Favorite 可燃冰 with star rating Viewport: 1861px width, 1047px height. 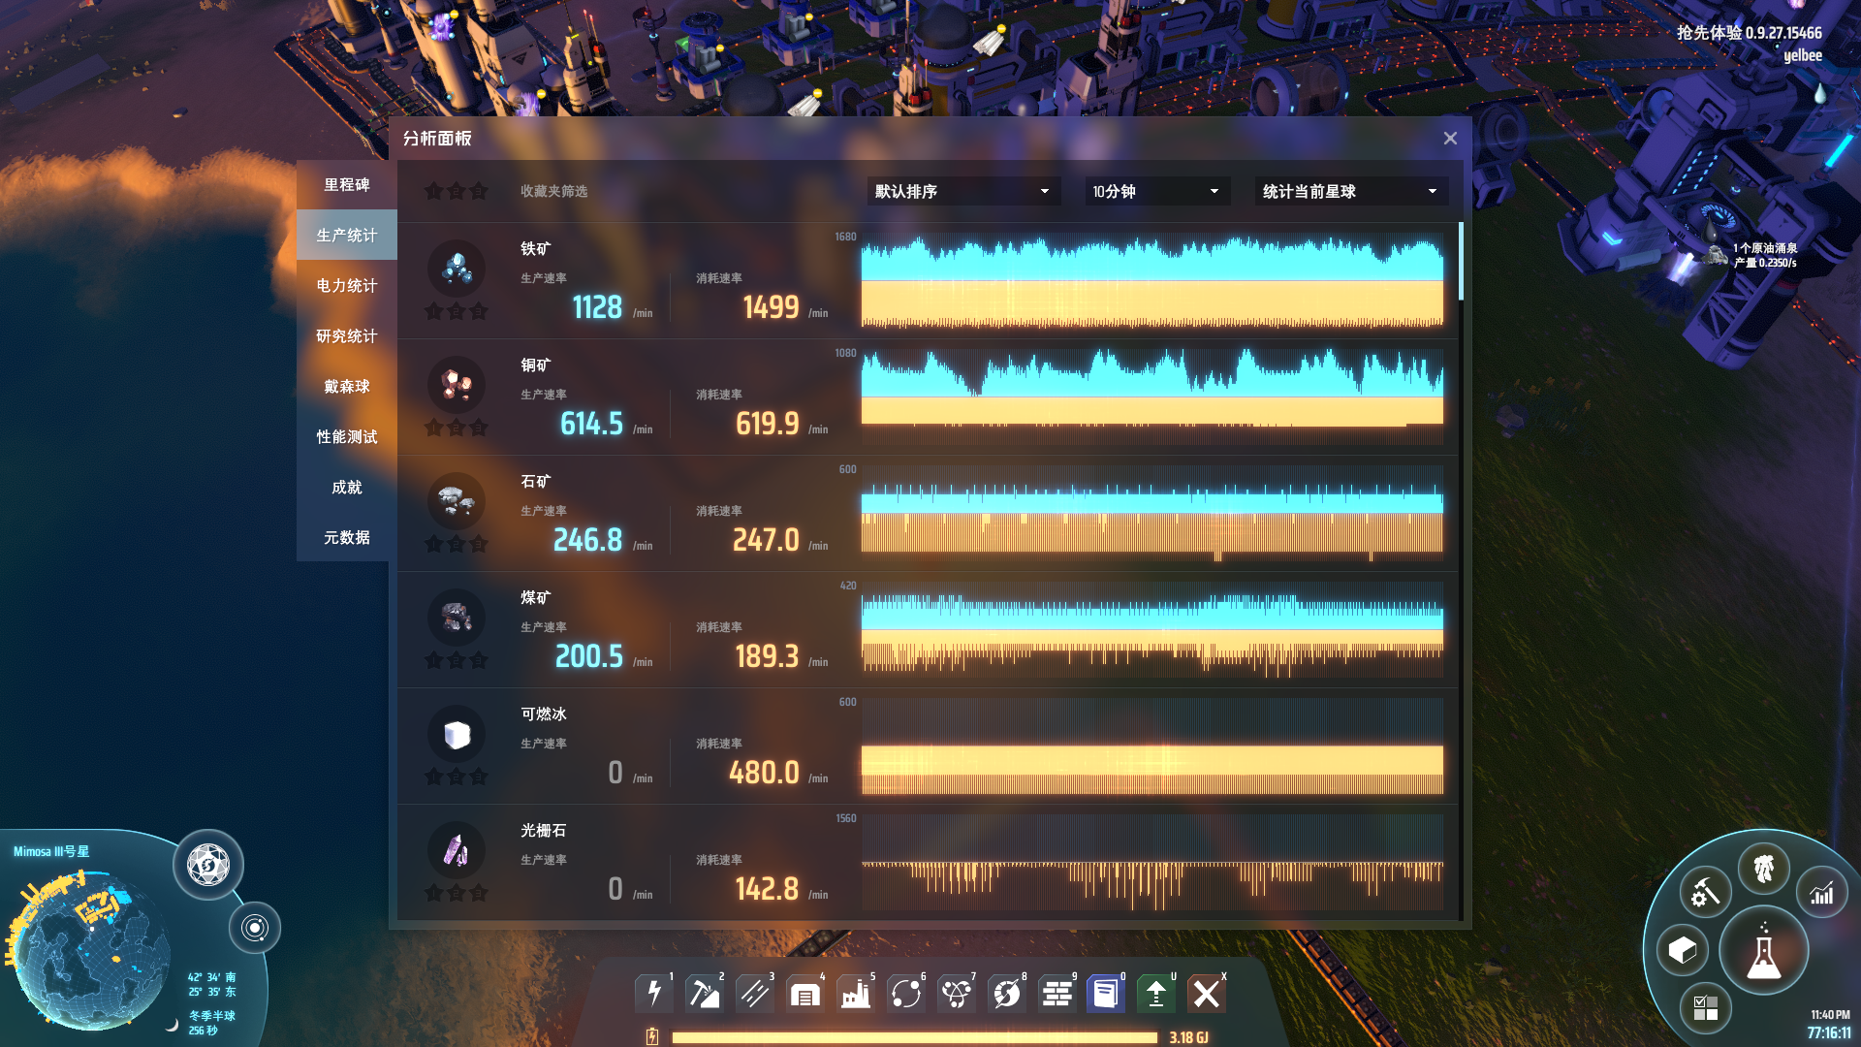pyautogui.click(x=456, y=777)
